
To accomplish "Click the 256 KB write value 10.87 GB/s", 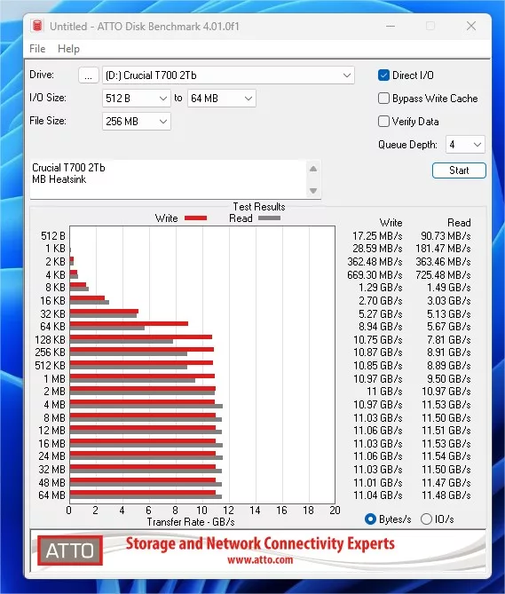I will click(x=378, y=352).
